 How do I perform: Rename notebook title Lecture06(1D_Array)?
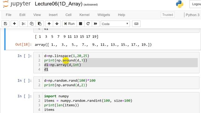point(58,4)
